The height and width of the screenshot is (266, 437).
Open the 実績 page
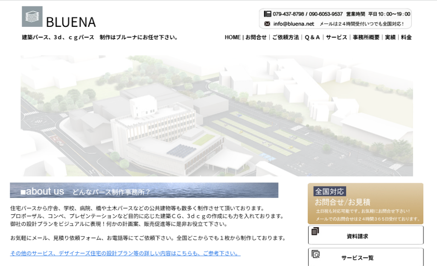click(390, 38)
